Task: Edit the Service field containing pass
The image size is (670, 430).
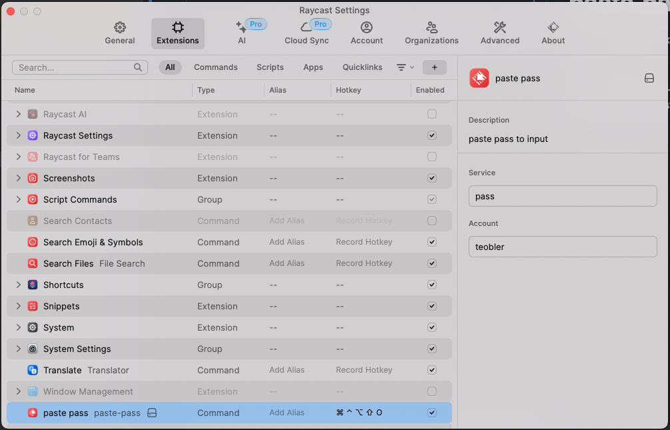Action: coord(562,196)
